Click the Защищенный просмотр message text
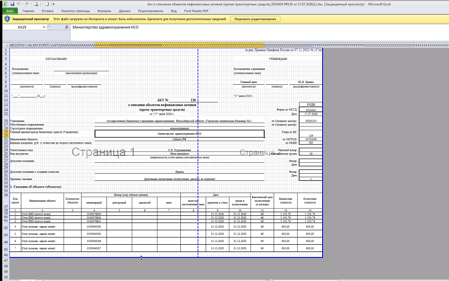This screenshot has height=281, width=449. [31, 19]
